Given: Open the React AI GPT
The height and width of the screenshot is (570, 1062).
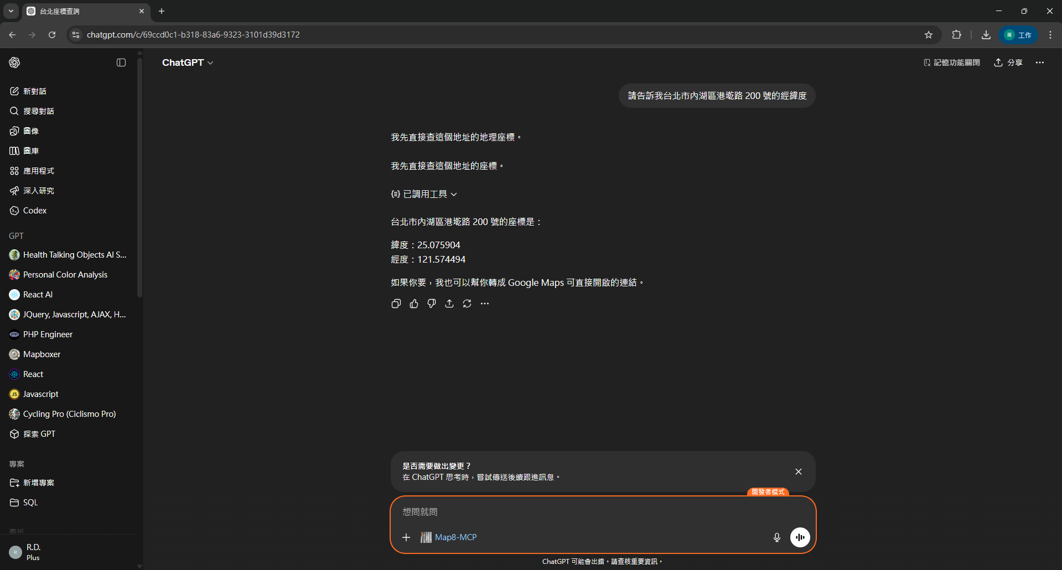Looking at the screenshot, I should [x=68, y=295].
